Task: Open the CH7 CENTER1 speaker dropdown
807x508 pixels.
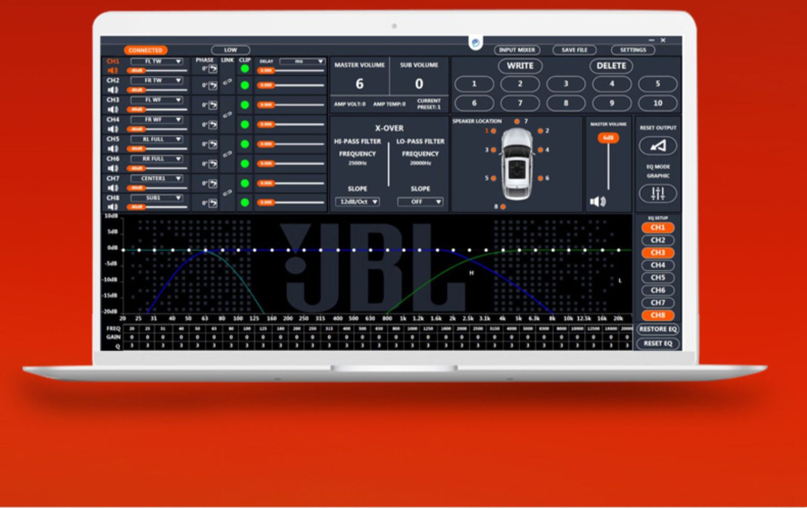Action: 157,179
